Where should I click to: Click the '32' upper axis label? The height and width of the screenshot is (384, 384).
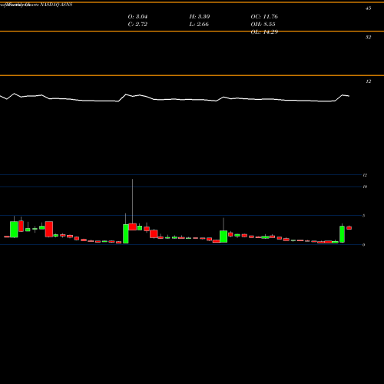pos(368,38)
